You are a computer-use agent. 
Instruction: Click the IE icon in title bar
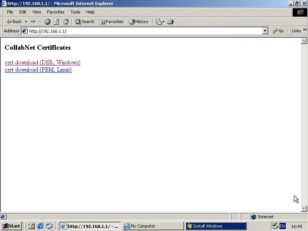[x=4, y=3]
